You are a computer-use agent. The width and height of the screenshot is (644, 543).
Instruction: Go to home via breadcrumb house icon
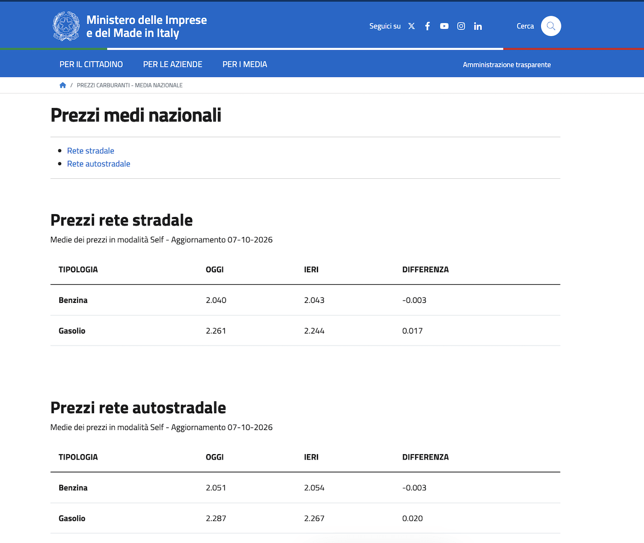coord(63,85)
